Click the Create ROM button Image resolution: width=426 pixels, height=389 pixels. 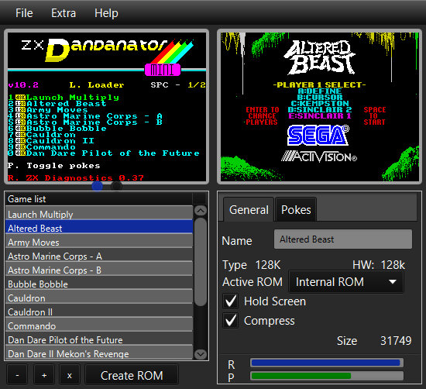(132, 375)
